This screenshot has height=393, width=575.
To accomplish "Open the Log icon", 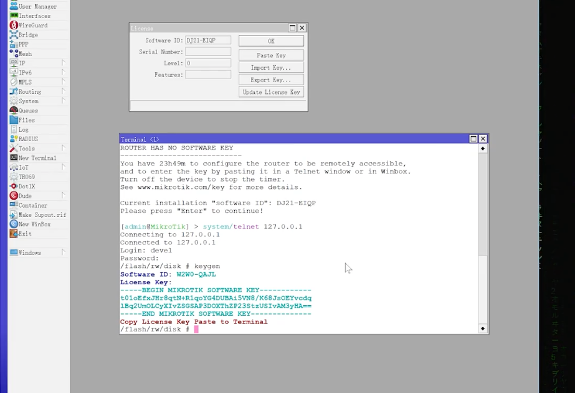I will click(14, 129).
